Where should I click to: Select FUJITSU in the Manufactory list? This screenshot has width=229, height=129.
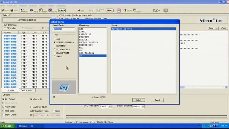click(x=92, y=37)
